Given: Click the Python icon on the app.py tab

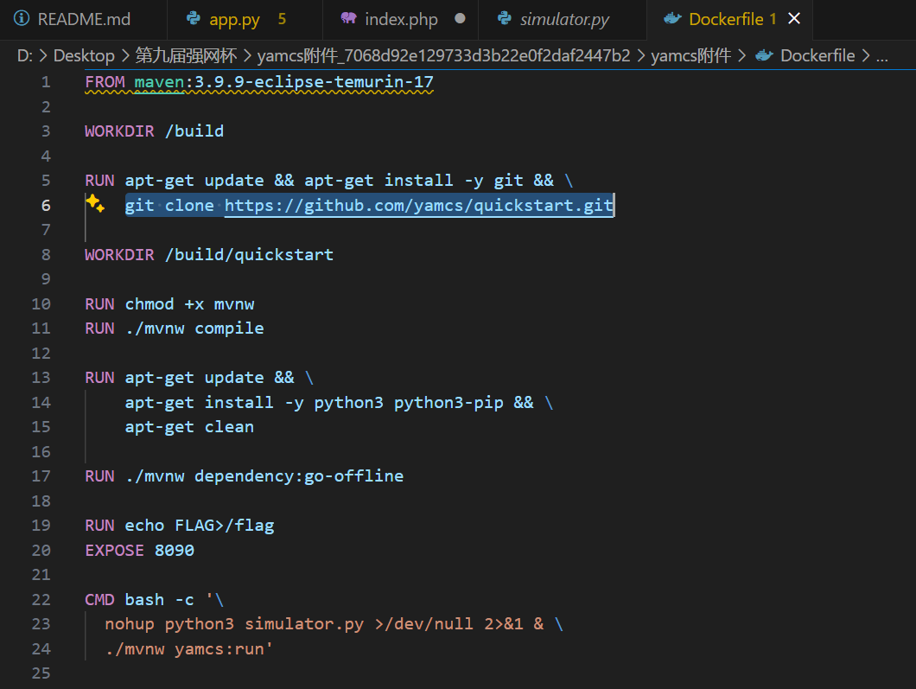Looking at the screenshot, I should point(192,19).
